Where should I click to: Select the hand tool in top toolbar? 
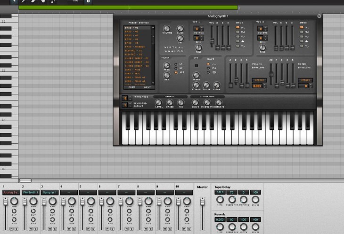pyautogui.click(x=43, y=1)
